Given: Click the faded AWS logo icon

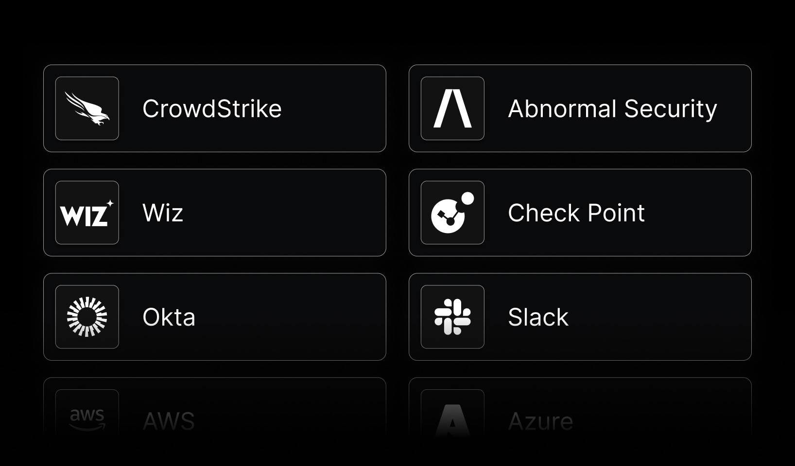Looking at the screenshot, I should [x=87, y=419].
